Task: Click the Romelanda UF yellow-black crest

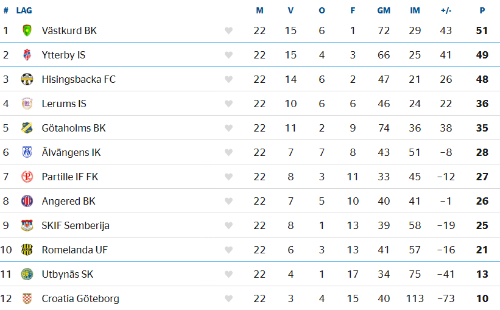Action: tap(27, 250)
